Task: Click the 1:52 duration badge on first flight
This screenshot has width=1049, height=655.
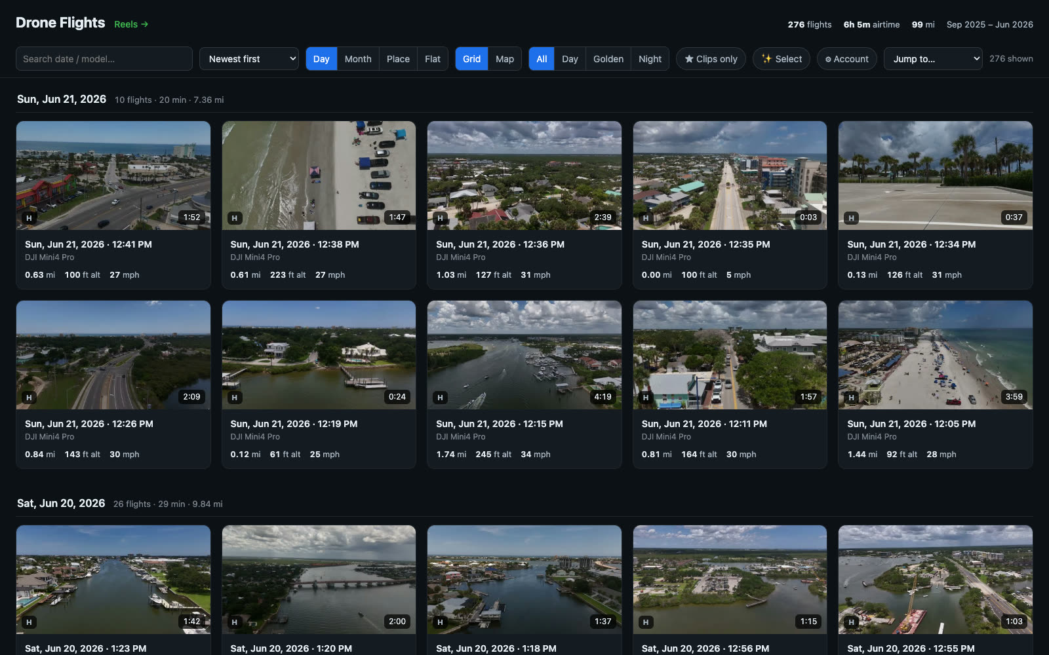Action: coord(191,217)
